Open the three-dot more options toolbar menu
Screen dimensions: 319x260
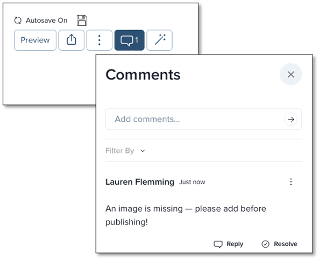100,40
